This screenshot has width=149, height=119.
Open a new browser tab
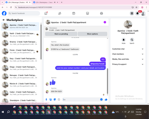coord(62,2)
